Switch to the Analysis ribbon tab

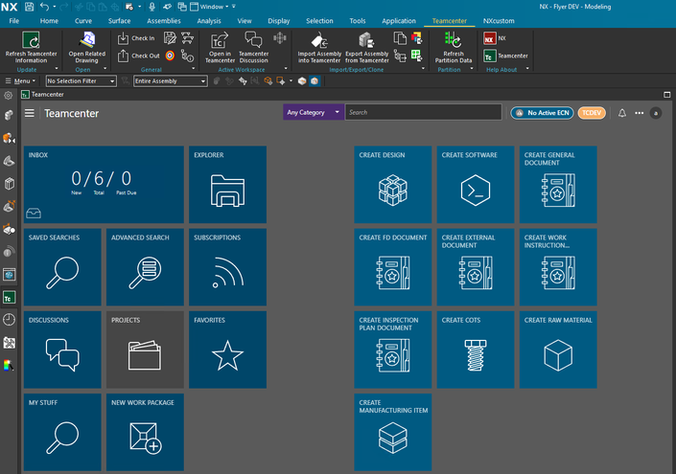[209, 21]
